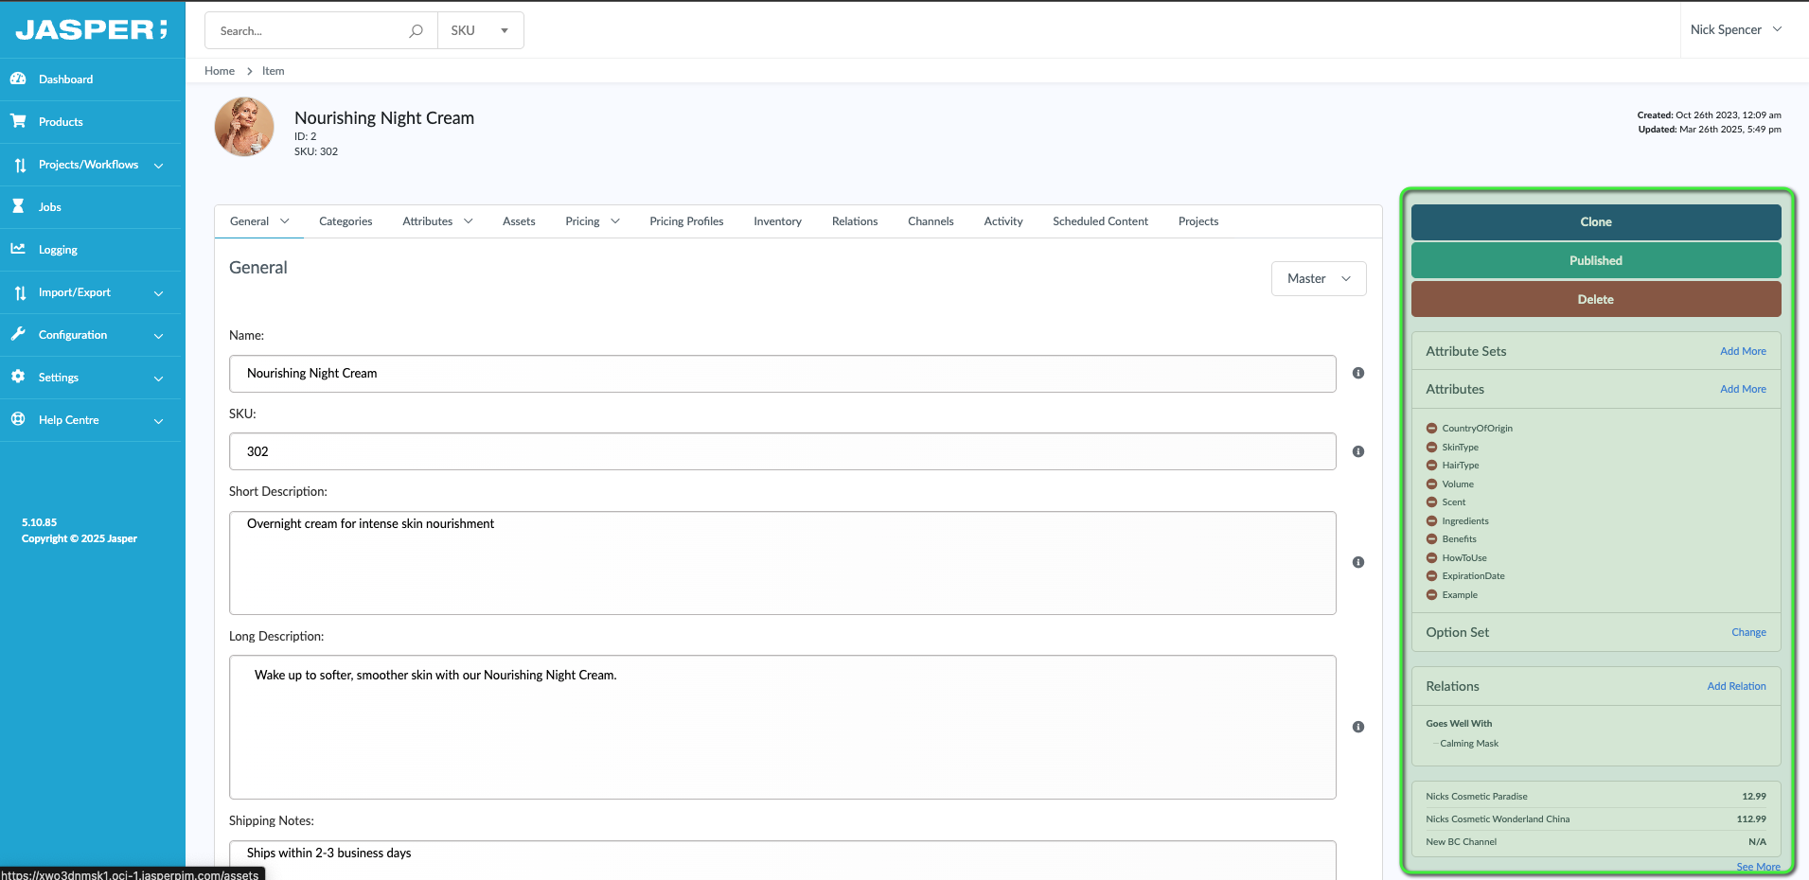The height and width of the screenshot is (880, 1809).
Task: Click the product thumbnail image
Action: click(244, 127)
